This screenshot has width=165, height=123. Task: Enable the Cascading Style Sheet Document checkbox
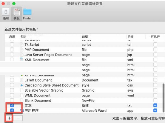click(12, 85)
